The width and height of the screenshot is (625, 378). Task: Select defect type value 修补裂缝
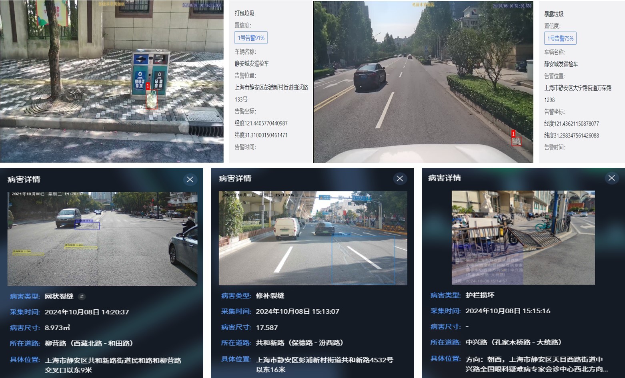[x=270, y=296]
